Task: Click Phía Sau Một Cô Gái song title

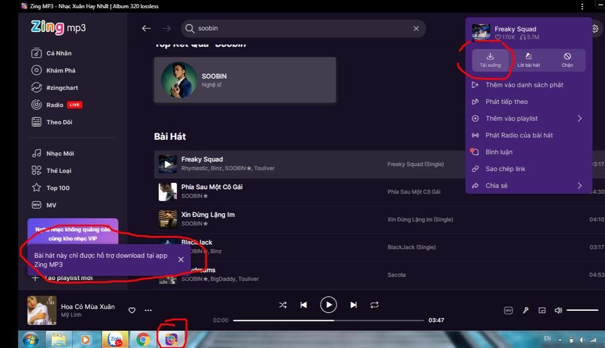Action: 212,187
